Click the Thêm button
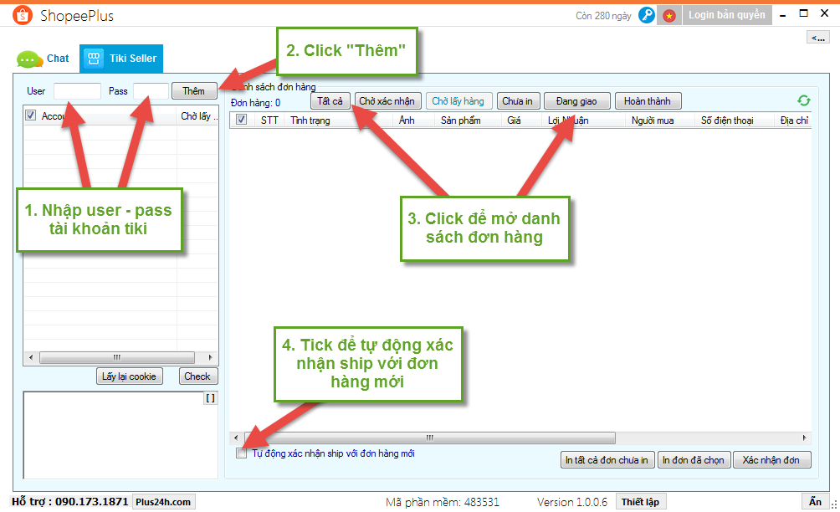 194,91
